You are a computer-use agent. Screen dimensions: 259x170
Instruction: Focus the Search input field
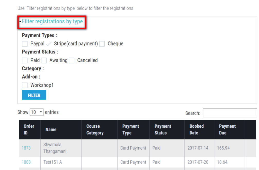pyautogui.click(x=230, y=113)
